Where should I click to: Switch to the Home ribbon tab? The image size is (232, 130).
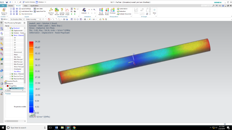[x=11, y=6]
